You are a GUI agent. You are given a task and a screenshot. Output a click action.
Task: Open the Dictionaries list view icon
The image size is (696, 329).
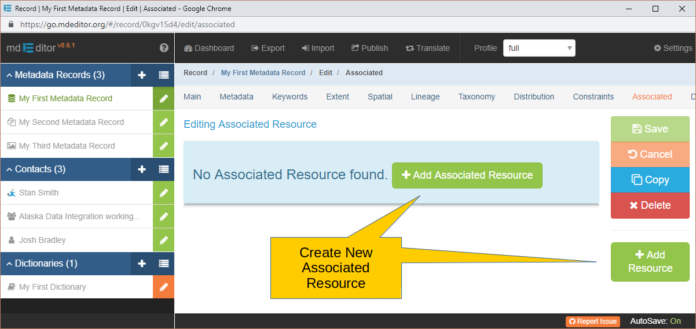164,264
